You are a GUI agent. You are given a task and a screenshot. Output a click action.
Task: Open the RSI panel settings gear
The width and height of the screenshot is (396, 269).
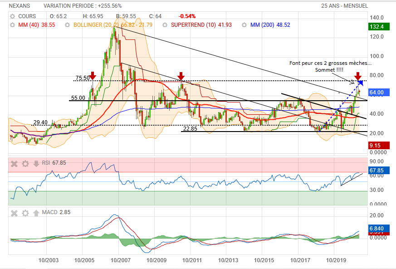point(25,164)
